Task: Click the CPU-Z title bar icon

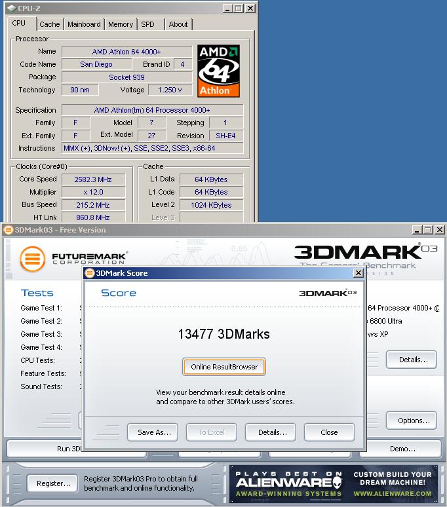Action: 11,8
